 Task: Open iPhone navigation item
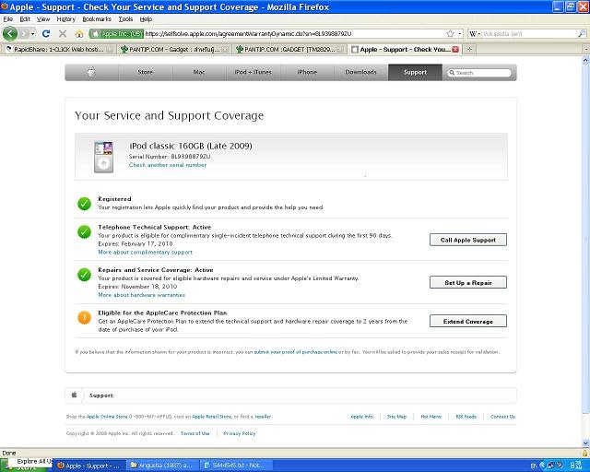click(307, 72)
